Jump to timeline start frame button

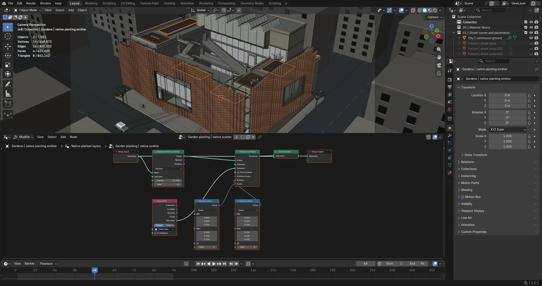[198, 264]
